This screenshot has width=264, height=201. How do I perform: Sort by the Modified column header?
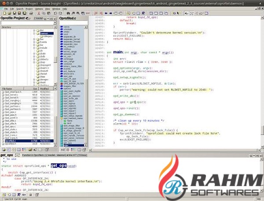click(x=46, y=88)
